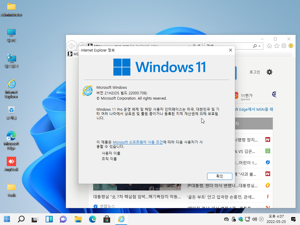Viewport: 300px width, 225px height.
Task: Maximize the Internet Explorer window
Action: (275, 39)
